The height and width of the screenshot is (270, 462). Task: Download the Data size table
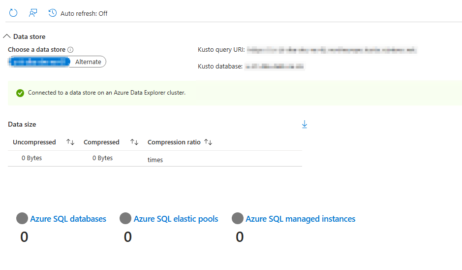305,124
